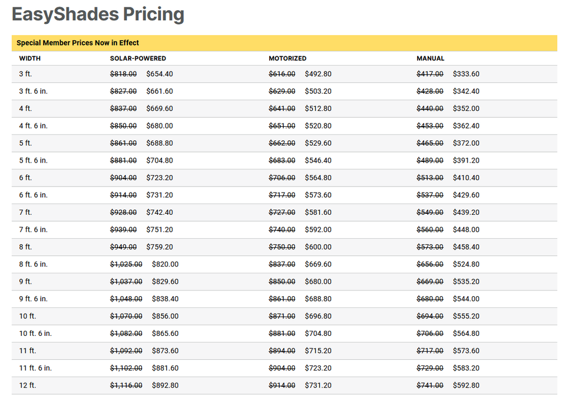The height and width of the screenshot is (399, 569).
Task: Select the crossed-out $741.00 manual price
Action: pyautogui.click(x=430, y=385)
